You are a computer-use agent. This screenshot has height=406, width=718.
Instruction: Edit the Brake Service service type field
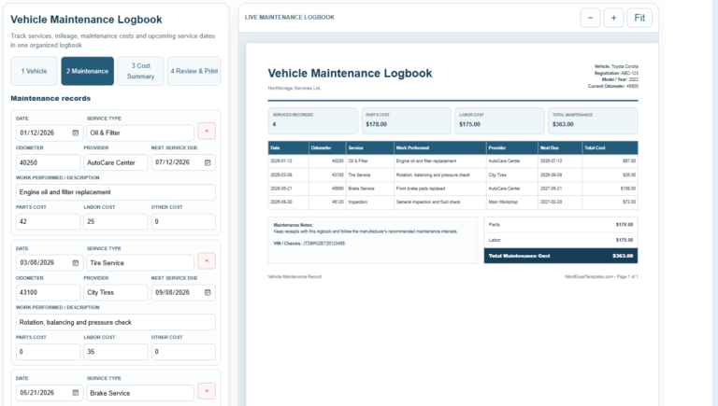pos(140,393)
